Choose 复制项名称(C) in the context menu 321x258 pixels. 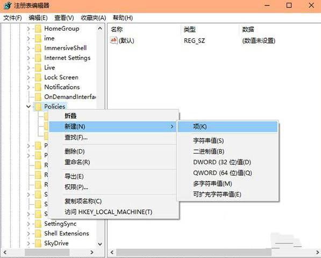[x=113, y=201]
